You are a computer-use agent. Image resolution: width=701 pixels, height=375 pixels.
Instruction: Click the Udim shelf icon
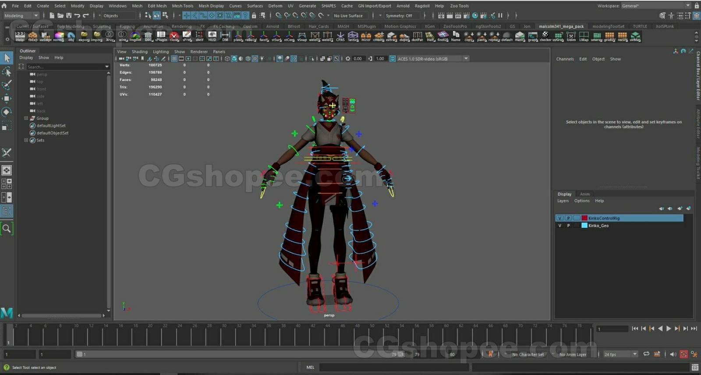(x=571, y=36)
